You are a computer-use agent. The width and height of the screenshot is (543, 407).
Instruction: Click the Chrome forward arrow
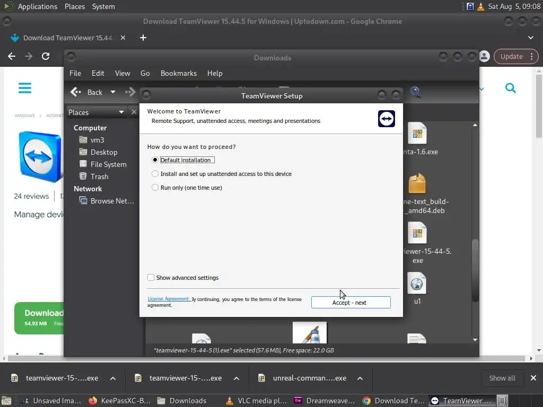(x=29, y=56)
